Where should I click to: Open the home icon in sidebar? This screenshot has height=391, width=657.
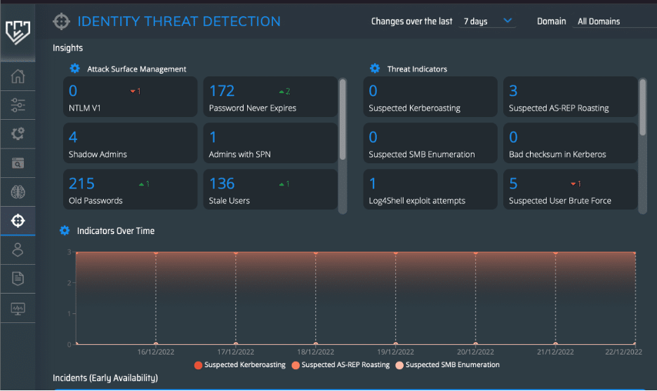point(18,76)
